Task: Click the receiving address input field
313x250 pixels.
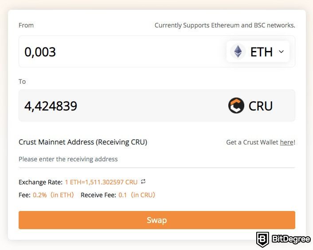Action: (x=156, y=159)
